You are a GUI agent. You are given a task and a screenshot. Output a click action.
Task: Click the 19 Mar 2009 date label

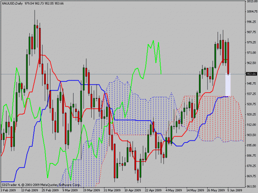click(x=92, y=190)
